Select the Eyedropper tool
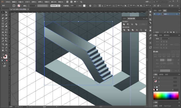Image resolution: width=181 pixels, height=108 pixels. tap(3, 41)
